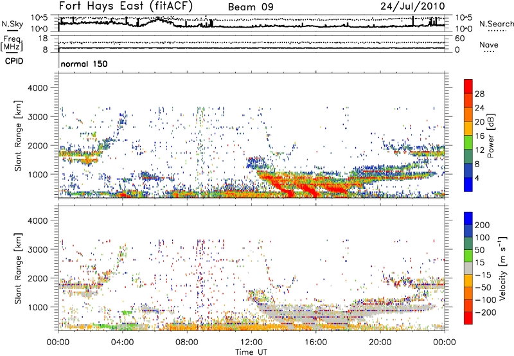Click the date '24/Jul/2010'

tap(412, 6)
